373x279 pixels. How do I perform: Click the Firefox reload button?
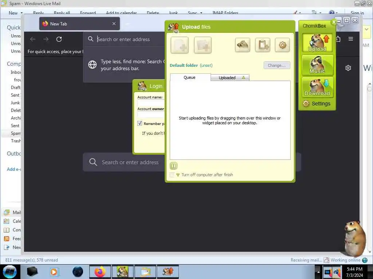(x=59, y=39)
